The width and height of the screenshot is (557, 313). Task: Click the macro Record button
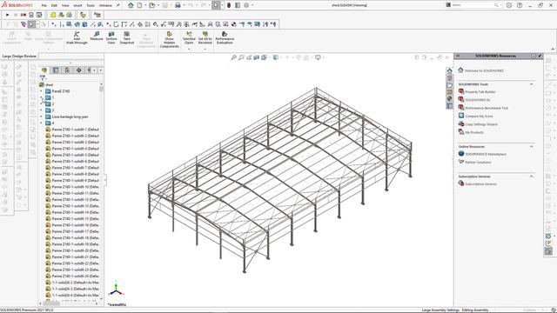(23, 15)
